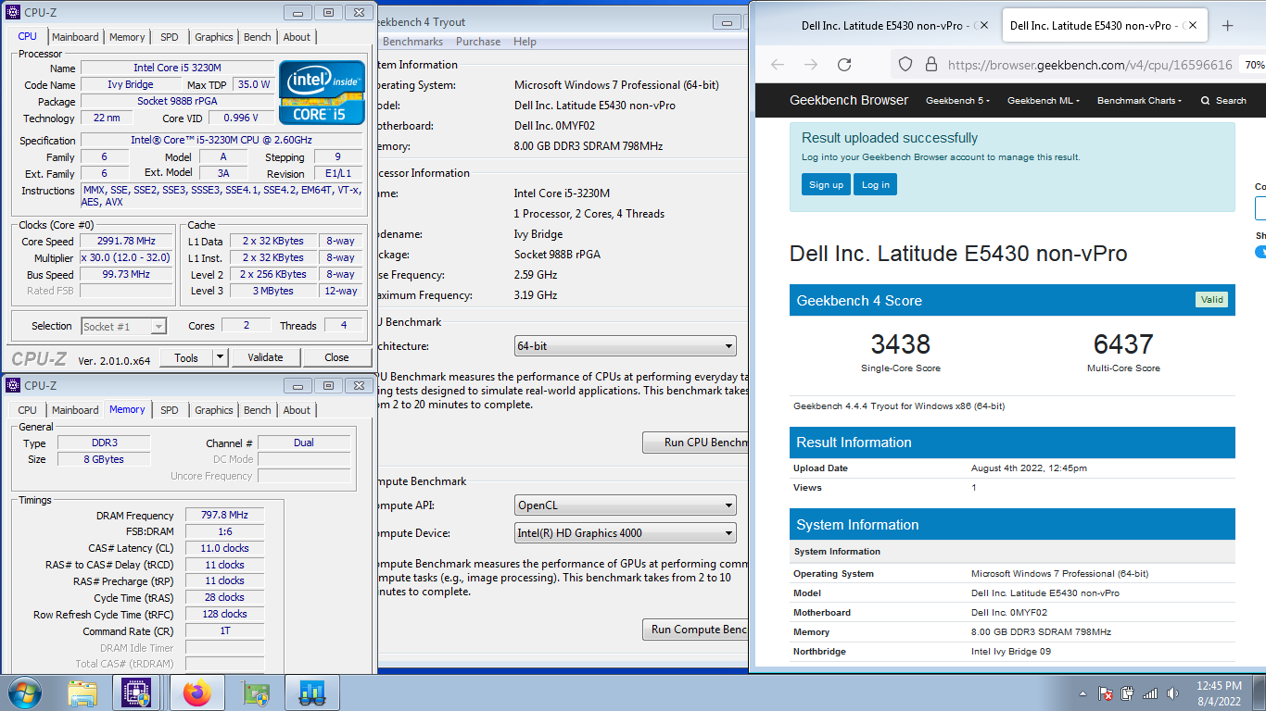Open Action Center flag icon in tray
This screenshot has height=711, width=1266.
1106,693
